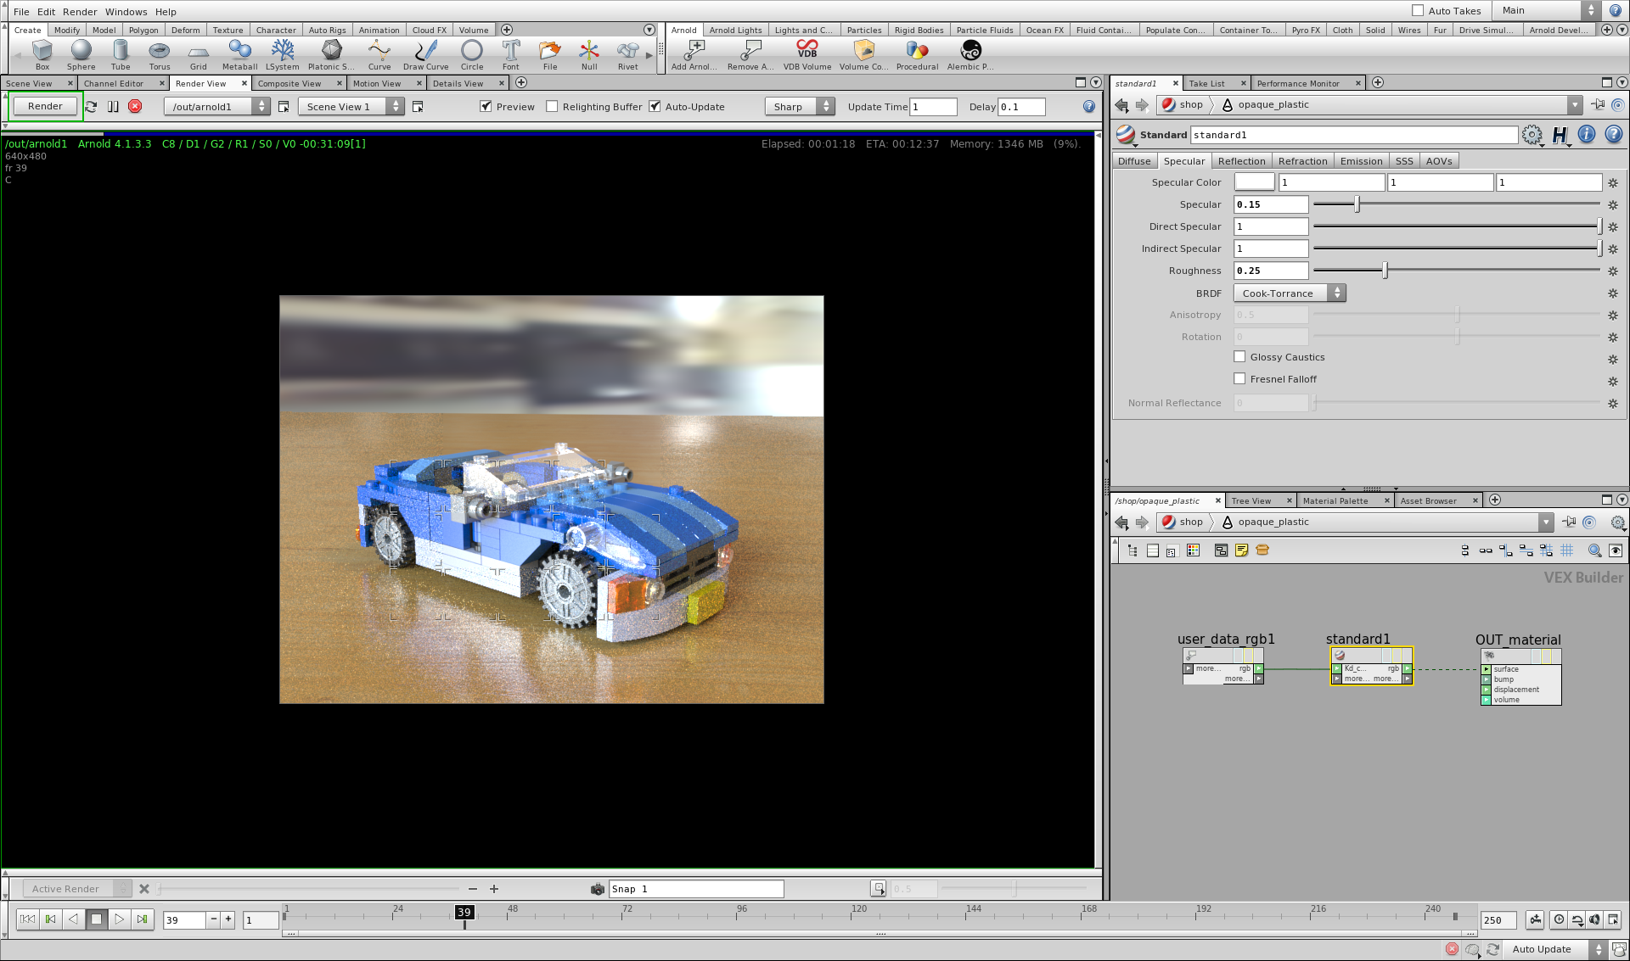Select the VDB Volume Arnold tool

[x=807, y=54]
